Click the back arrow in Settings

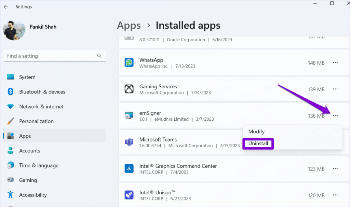[x=6, y=7]
